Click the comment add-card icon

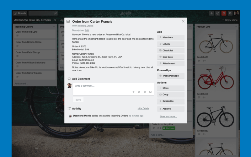click(x=150, y=92)
